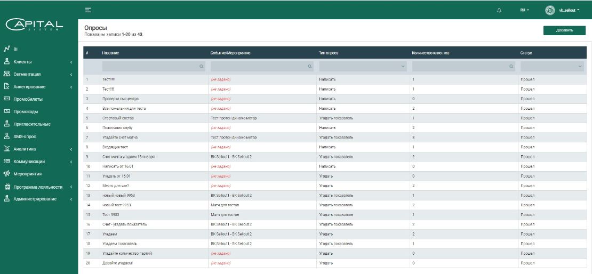The image size is (592, 274).
Task: Click the BI chart icon in sidebar
Action: (7, 49)
